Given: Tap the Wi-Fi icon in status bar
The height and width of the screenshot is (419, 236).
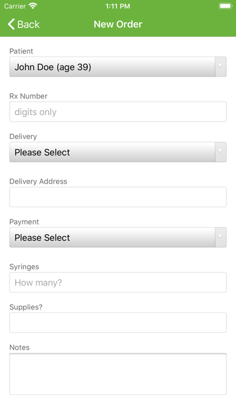Looking at the screenshot, I should 33,5.
